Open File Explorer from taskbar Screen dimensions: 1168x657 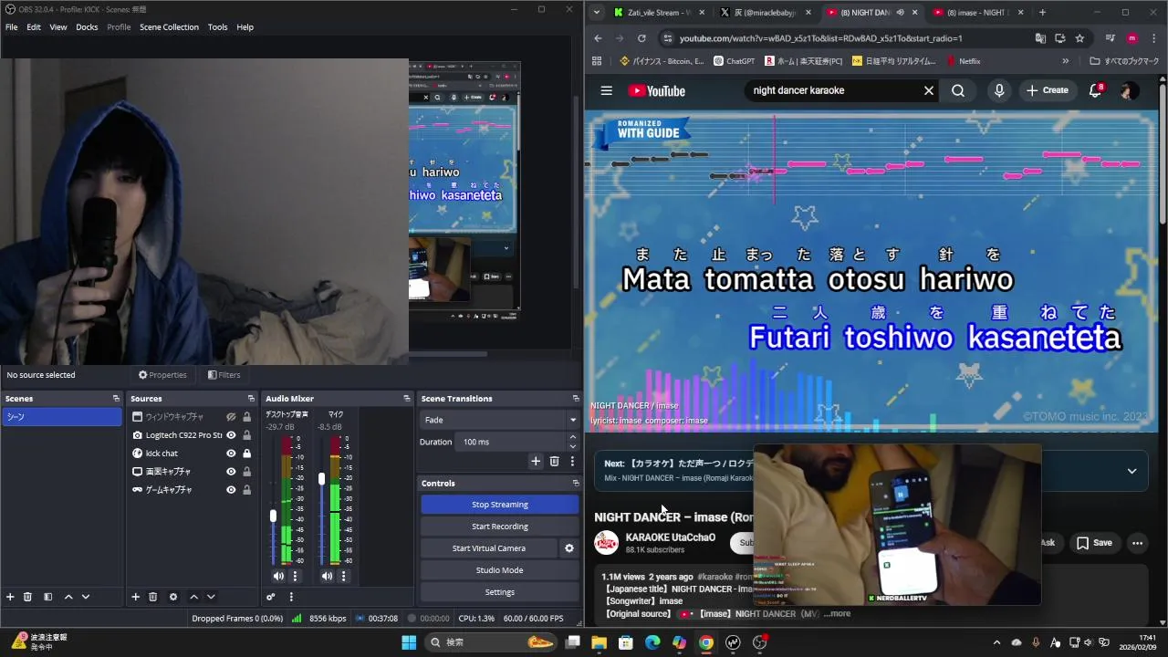[x=599, y=642]
